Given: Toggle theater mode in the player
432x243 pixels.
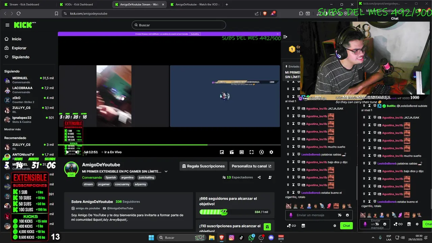Looking at the screenshot, I should pyautogui.click(x=242, y=152).
